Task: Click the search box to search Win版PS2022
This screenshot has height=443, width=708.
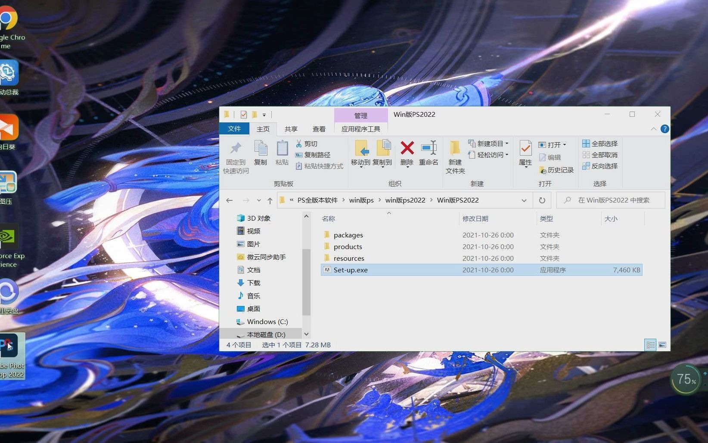Action: pyautogui.click(x=612, y=200)
